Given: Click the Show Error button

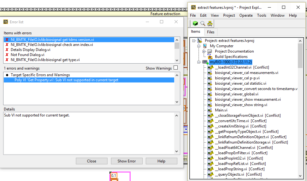Looking at the screenshot, I should click(x=126, y=161).
